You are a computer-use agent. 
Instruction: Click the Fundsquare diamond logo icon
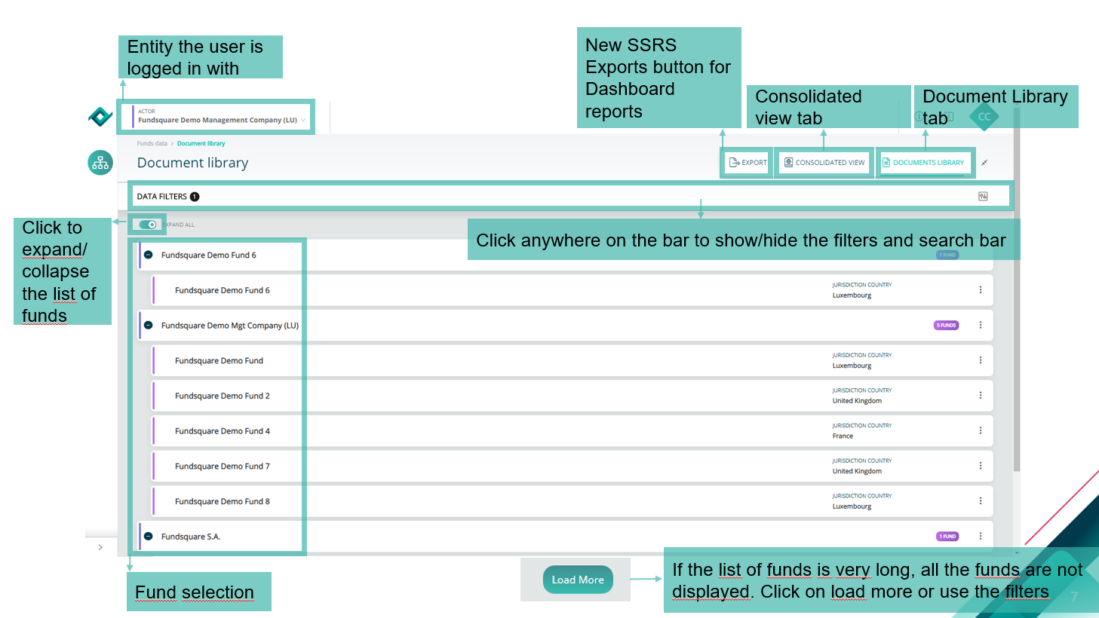100,117
